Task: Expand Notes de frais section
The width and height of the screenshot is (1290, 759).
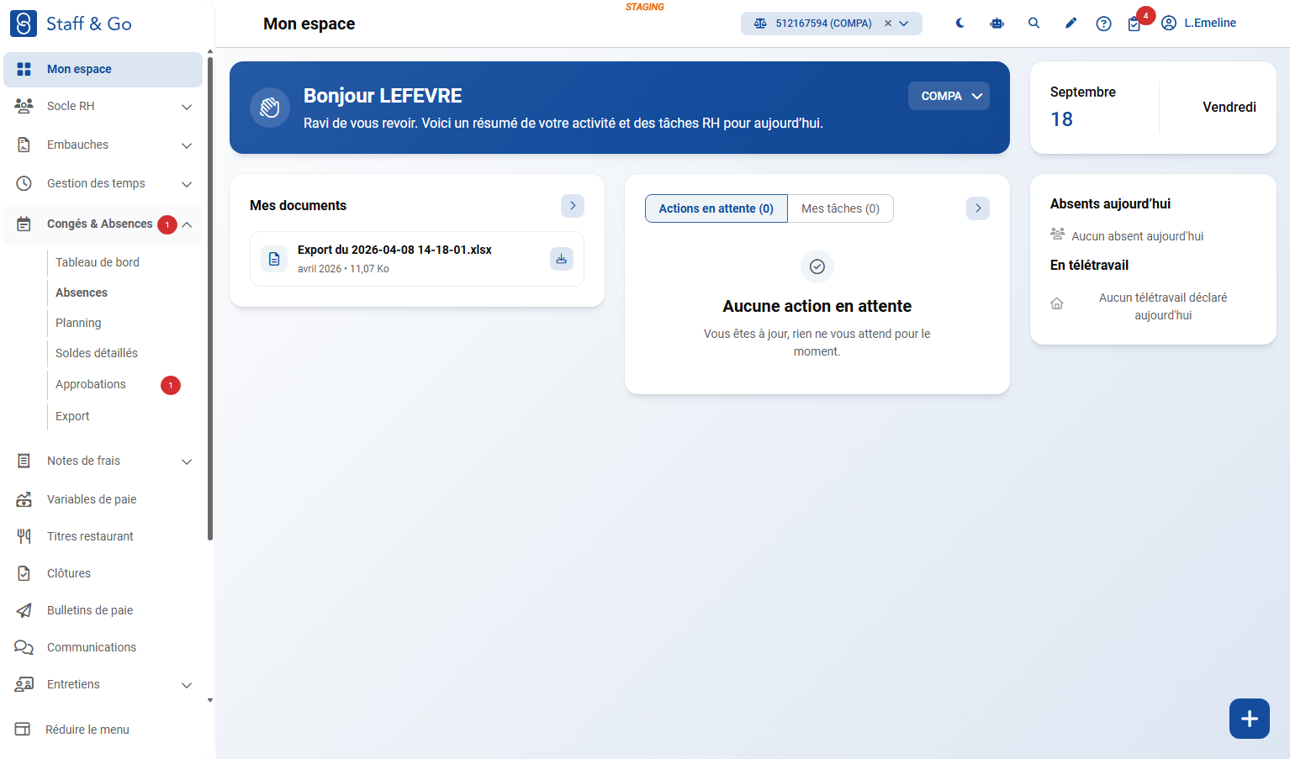Action: [103, 461]
